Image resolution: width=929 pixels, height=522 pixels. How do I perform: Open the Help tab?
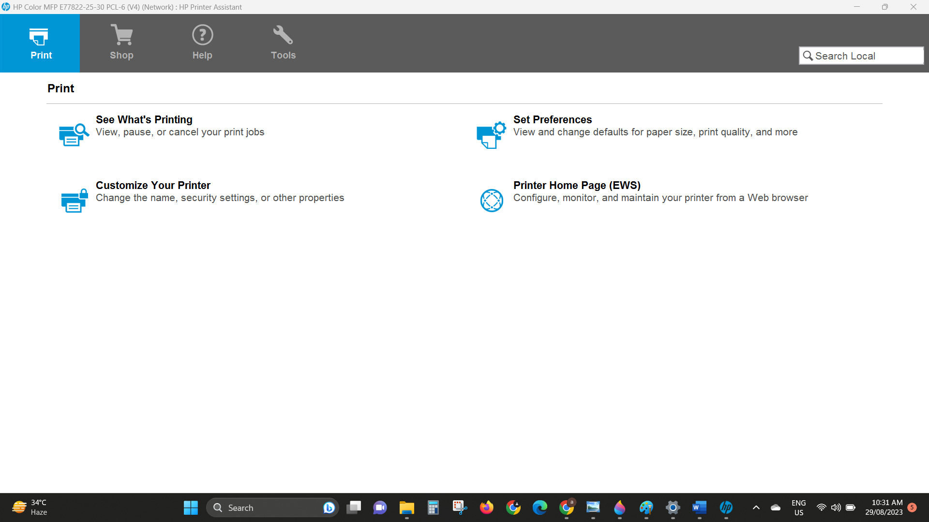click(202, 43)
